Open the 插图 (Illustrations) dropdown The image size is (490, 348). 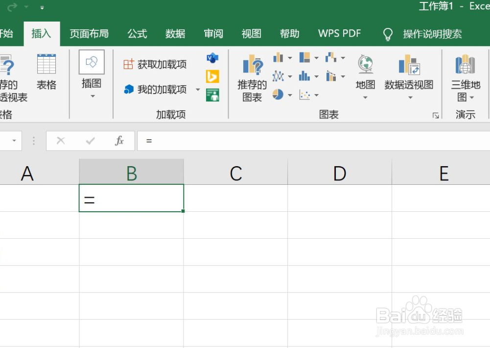[x=92, y=96]
